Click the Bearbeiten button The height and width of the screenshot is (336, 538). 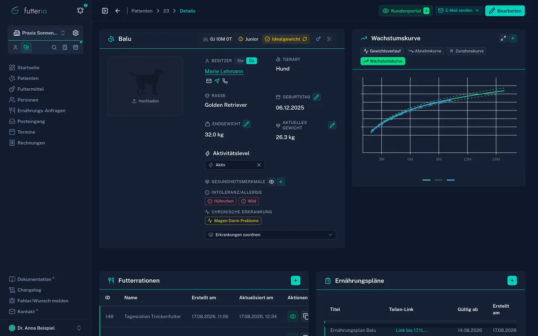point(505,11)
